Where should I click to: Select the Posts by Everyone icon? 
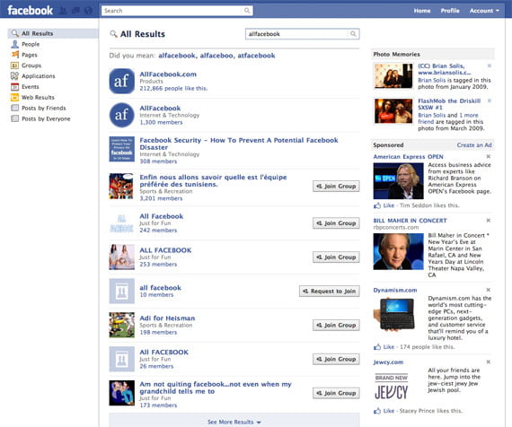coord(14,118)
